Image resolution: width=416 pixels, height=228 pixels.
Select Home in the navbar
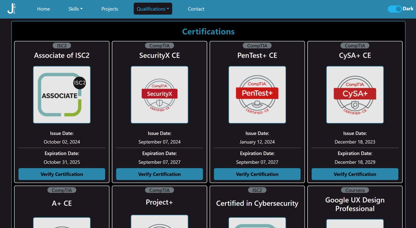pyautogui.click(x=43, y=9)
